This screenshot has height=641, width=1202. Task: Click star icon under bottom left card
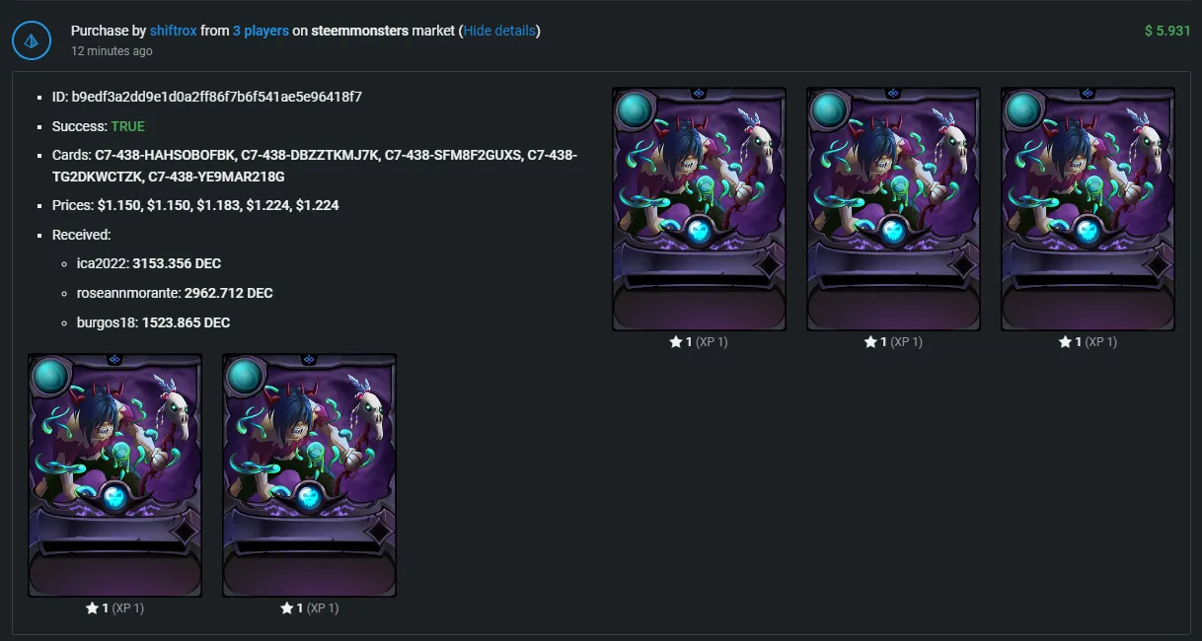tap(92, 608)
